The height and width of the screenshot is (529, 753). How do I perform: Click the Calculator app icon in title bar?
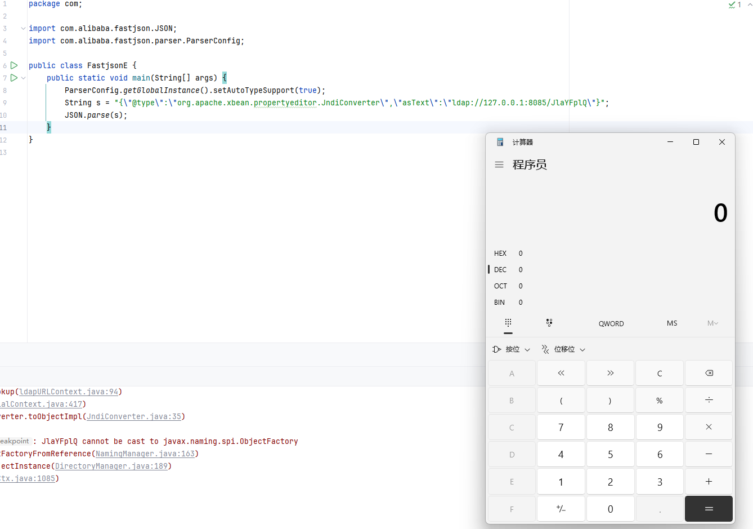click(500, 142)
